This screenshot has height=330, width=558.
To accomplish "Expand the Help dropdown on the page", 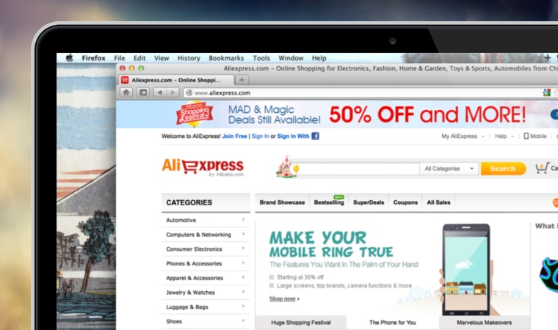I will [x=504, y=136].
